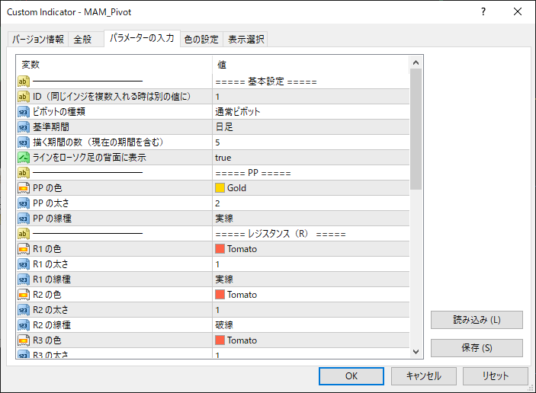Screen dimensions: 536x393
Task: Click the 123 icon beside 基準期間
Action: point(24,127)
